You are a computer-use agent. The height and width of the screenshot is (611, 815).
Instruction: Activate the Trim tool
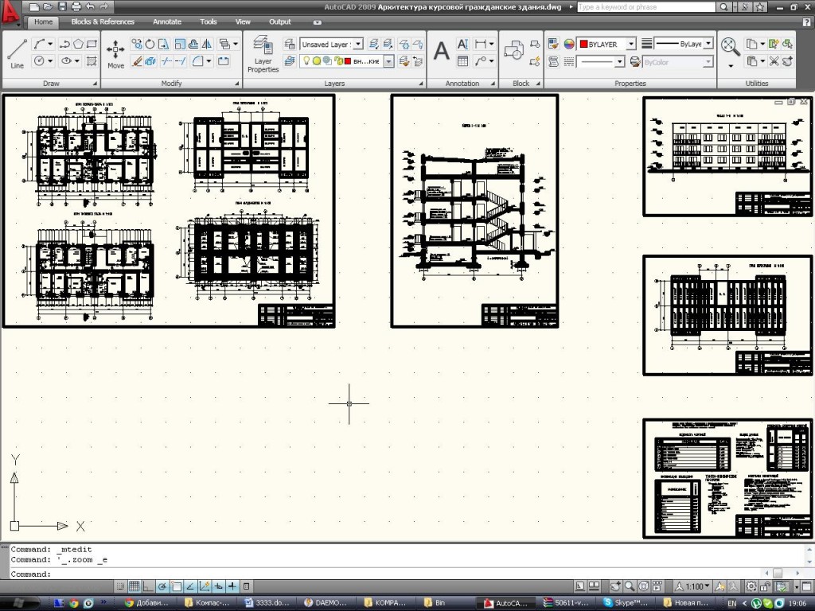[x=166, y=61]
